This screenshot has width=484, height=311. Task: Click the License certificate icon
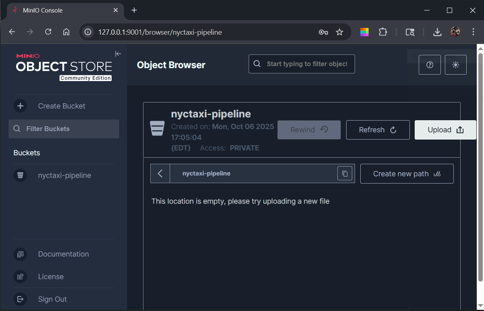click(20, 277)
